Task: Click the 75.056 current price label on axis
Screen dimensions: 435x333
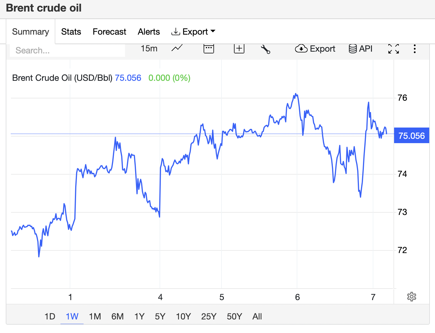Action: coord(412,136)
